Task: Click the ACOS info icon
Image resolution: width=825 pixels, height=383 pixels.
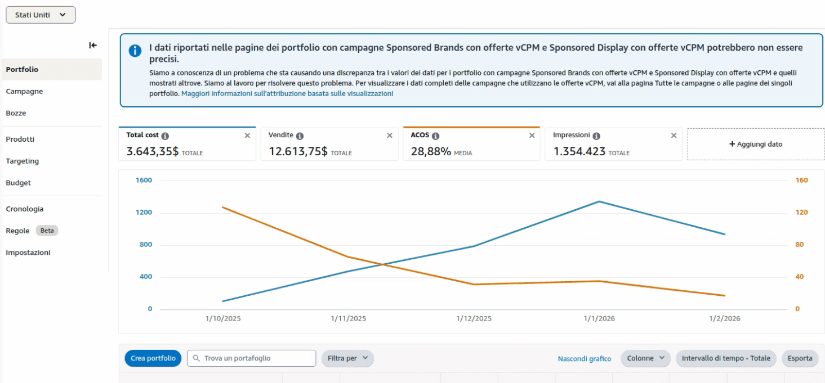Action: click(x=437, y=135)
